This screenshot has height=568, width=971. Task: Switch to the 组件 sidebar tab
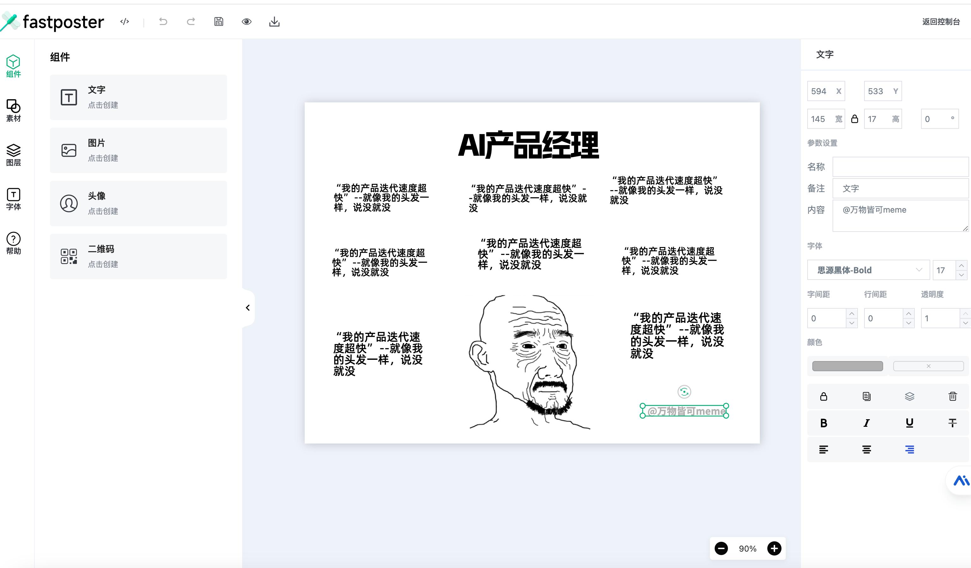coord(14,66)
